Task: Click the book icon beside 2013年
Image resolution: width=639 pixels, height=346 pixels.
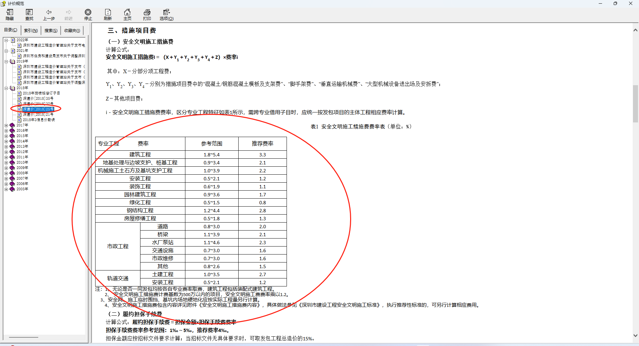Action: pyautogui.click(x=12, y=147)
